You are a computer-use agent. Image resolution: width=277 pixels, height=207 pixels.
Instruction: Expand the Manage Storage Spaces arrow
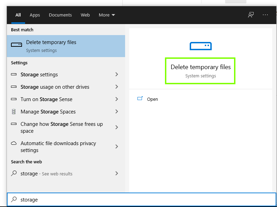click(x=117, y=112)
